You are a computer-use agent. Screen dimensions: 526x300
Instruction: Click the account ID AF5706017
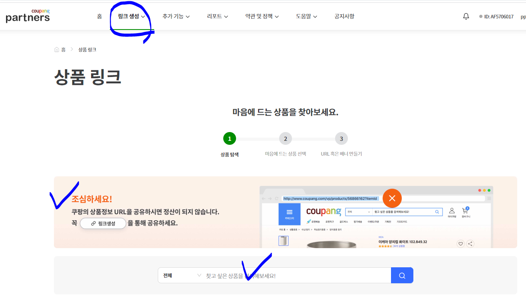tap(498, 16)
